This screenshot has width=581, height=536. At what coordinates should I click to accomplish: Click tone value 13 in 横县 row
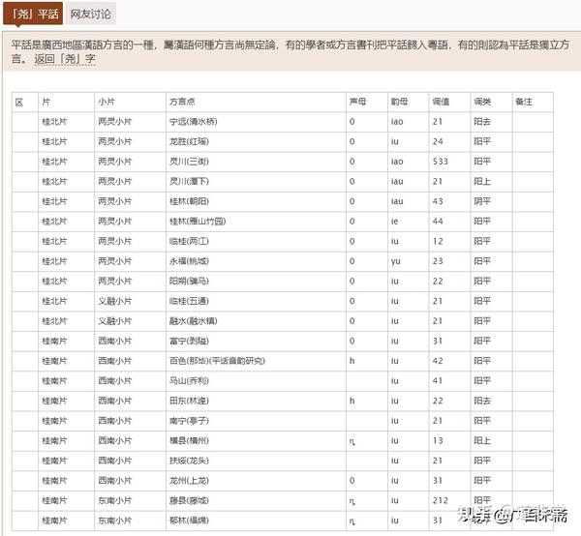point(438,441)
